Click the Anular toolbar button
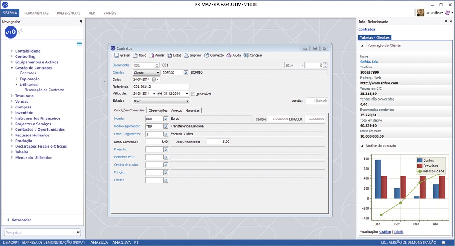455x246 pixels. pyautogui.click(x=157, y=55)
